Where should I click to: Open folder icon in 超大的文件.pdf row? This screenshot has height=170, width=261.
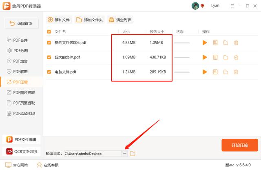[226, 57]
